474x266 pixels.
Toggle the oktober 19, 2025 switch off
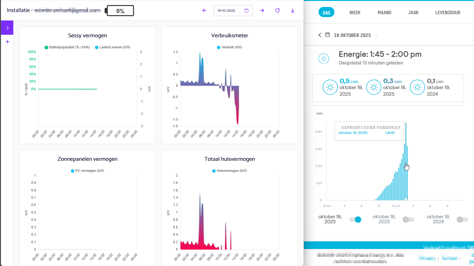(355, 220)
